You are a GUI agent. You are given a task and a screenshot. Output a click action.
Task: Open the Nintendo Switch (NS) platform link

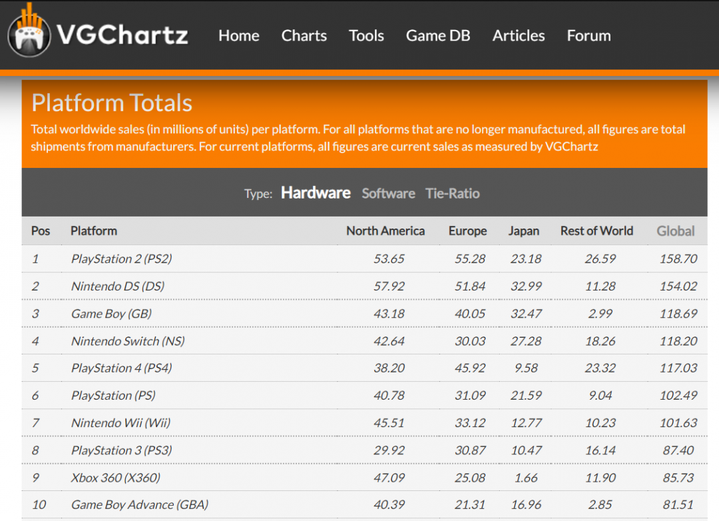coord(128,341)
